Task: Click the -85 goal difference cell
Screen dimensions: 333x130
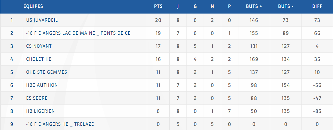Action: (x=317, y=111)
